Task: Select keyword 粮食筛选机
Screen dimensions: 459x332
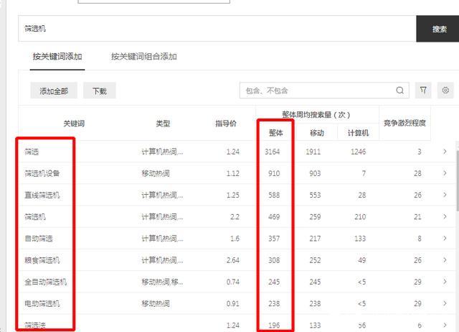Action: pyautogui.click(x=42, y=260)
